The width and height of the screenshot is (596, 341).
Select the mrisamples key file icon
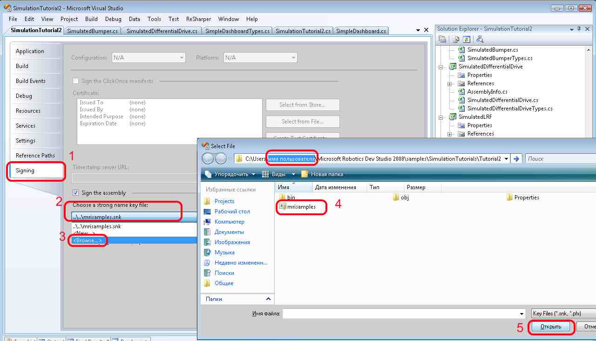click(x=283, y=207)
